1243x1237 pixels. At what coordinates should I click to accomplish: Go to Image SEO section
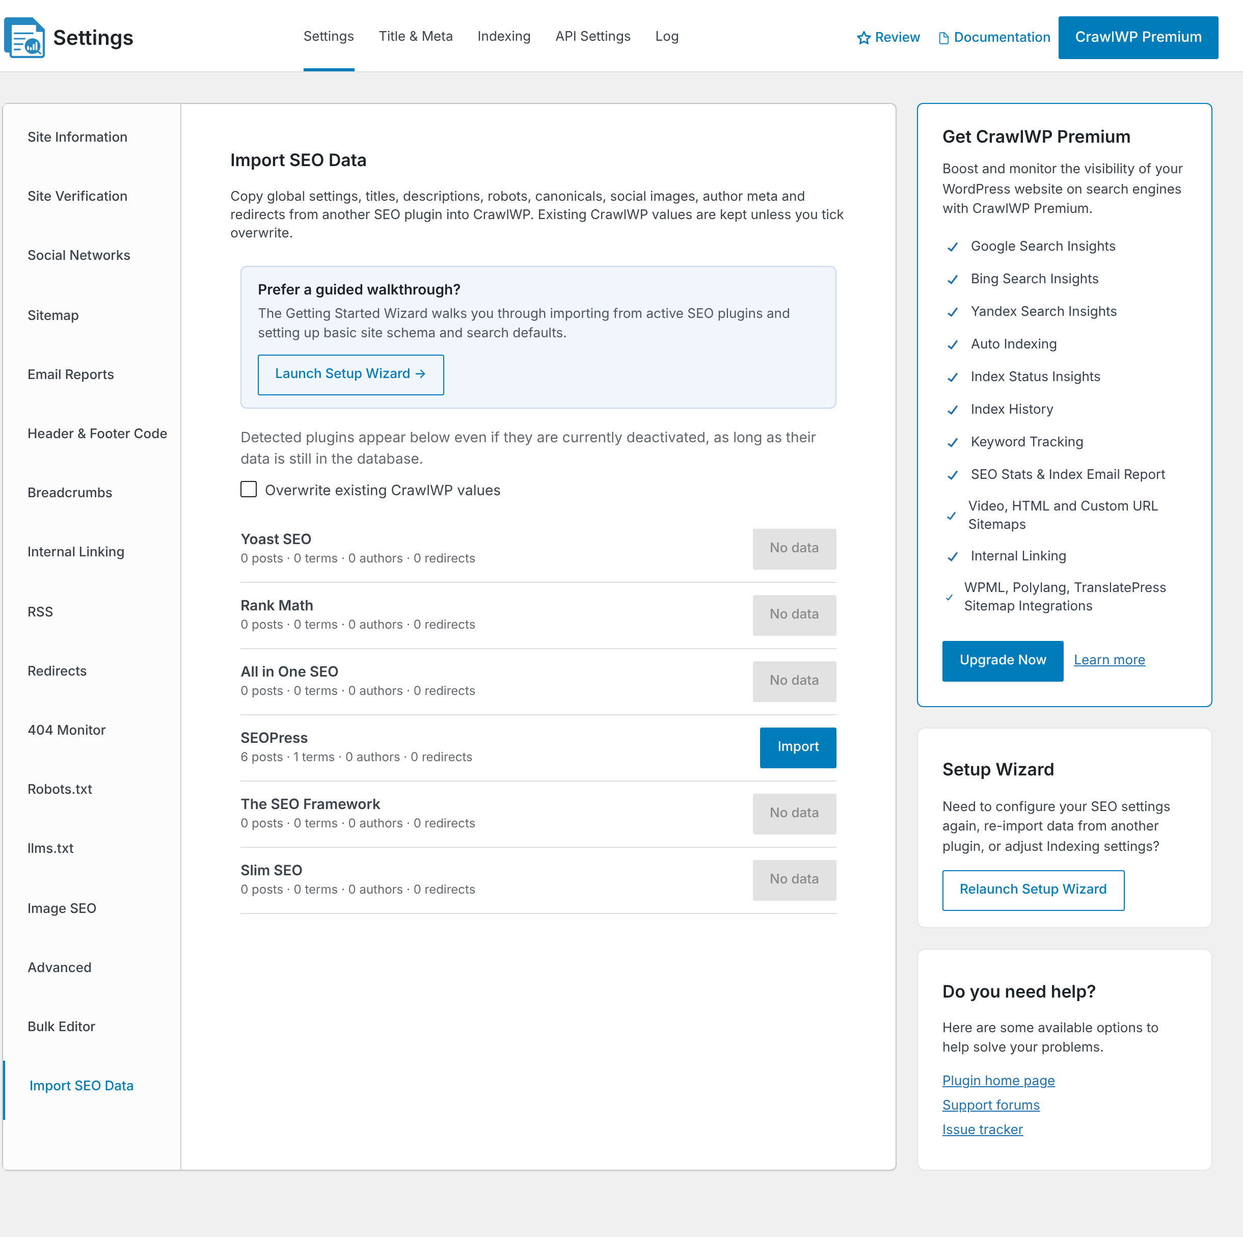tap(62, 909)
